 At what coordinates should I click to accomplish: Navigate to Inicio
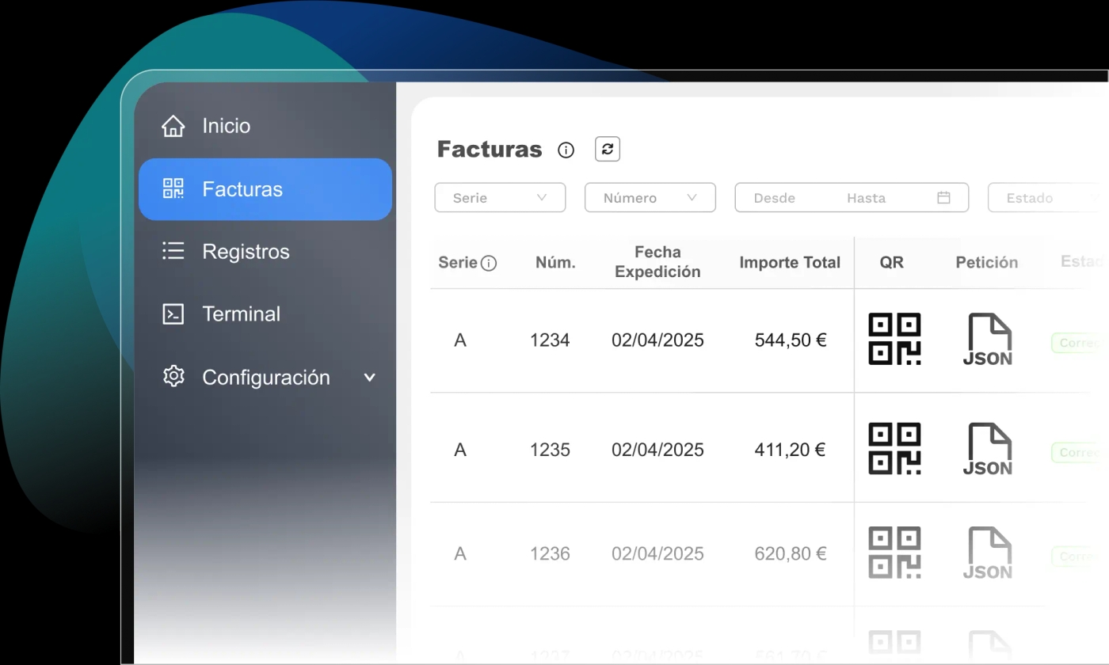(x=226, y=125)
